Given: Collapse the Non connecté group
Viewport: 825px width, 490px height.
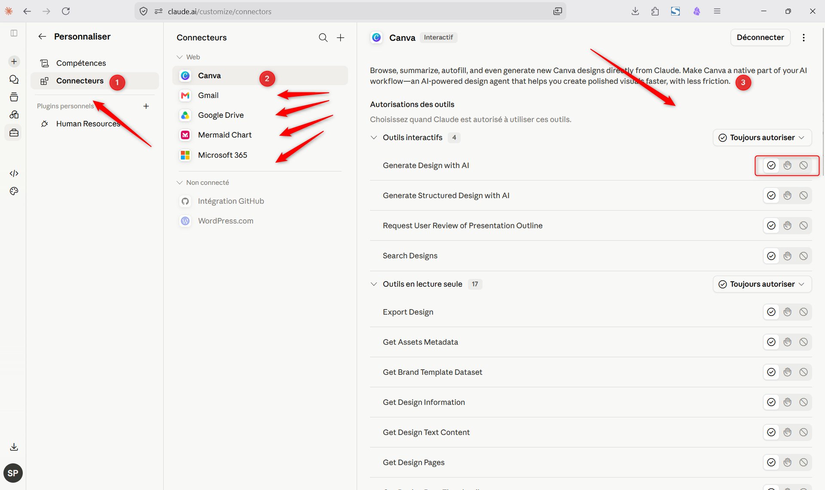Looking at the screenshot, I should click(x=180, y=183).
